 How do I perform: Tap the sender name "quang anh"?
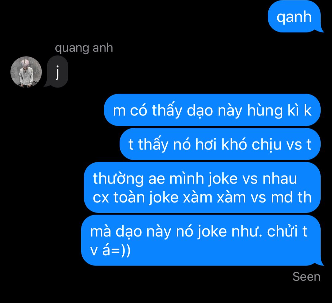84,48
